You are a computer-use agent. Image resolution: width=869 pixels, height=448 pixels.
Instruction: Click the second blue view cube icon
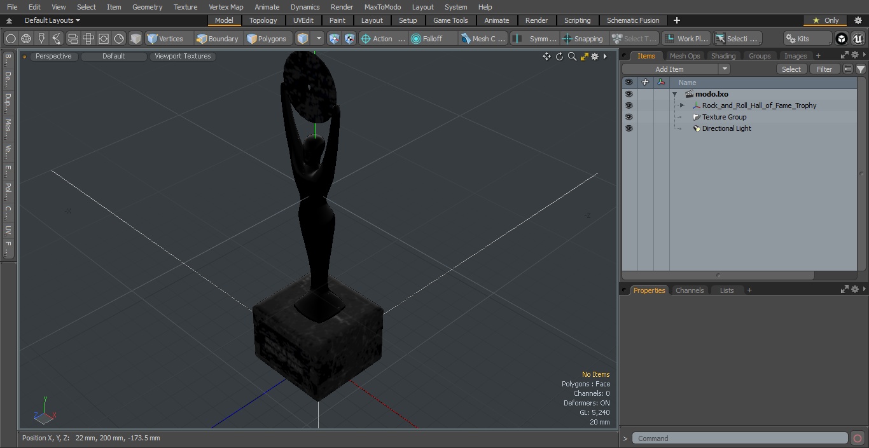point(349,39)
